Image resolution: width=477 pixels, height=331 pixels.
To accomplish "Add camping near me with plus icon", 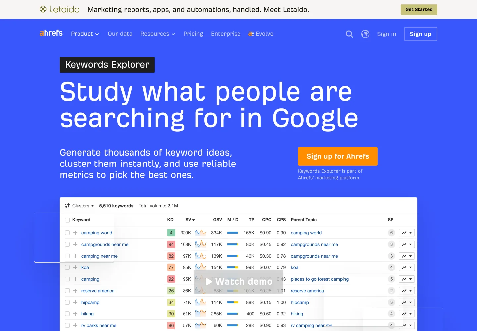I will [x=75, y=256].
